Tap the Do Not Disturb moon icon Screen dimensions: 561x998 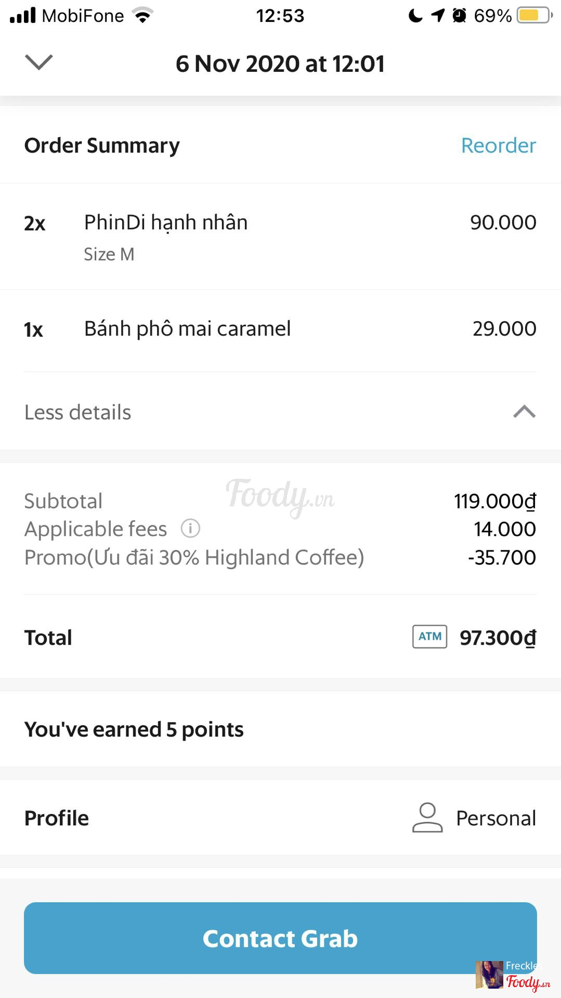[x=415, y=16]
